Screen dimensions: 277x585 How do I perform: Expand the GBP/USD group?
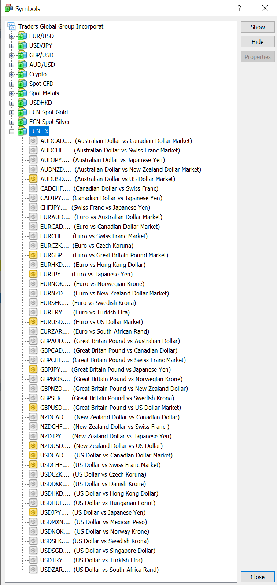point(11,55)
